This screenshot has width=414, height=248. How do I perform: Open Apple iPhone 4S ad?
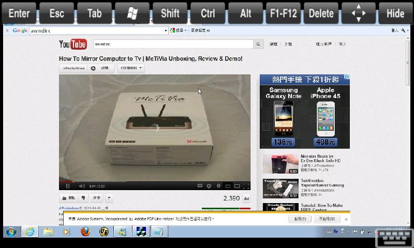coord(326,116)
